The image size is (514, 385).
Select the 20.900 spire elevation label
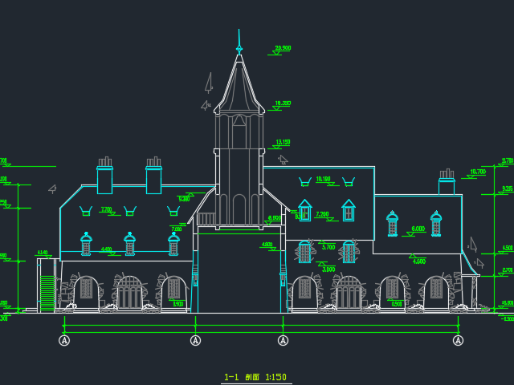click(283, 48)
